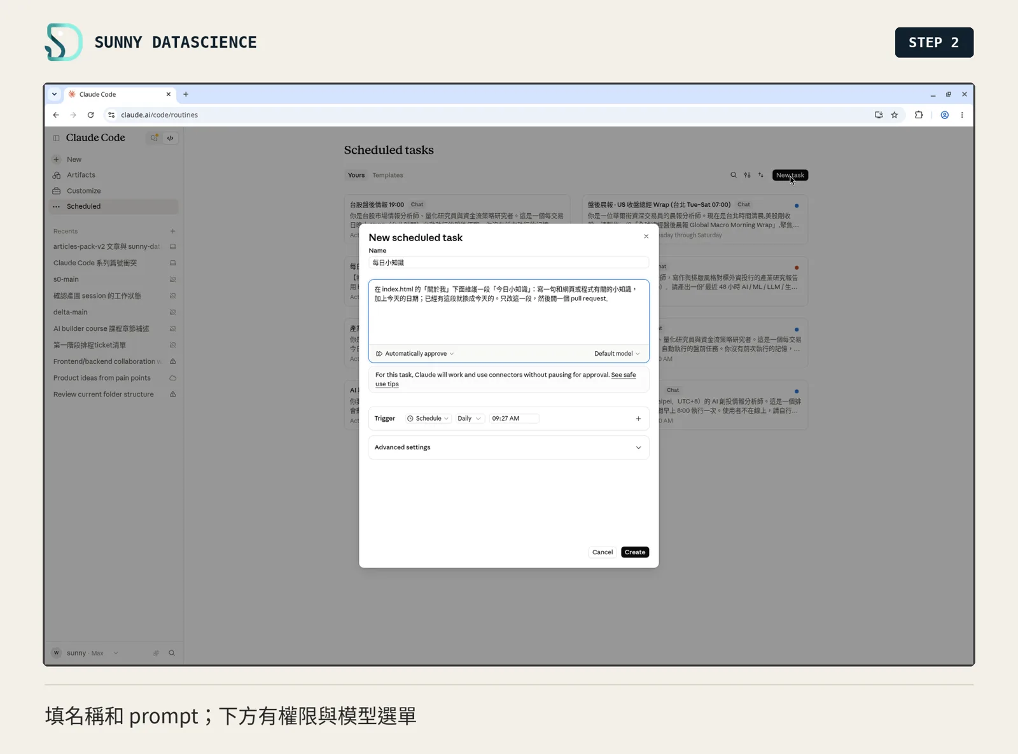Edit the 09:27 AM time field
1018x754 pixels.
(x=513, y=419)
